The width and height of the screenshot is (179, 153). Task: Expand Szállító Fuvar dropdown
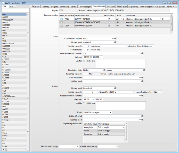111,112
